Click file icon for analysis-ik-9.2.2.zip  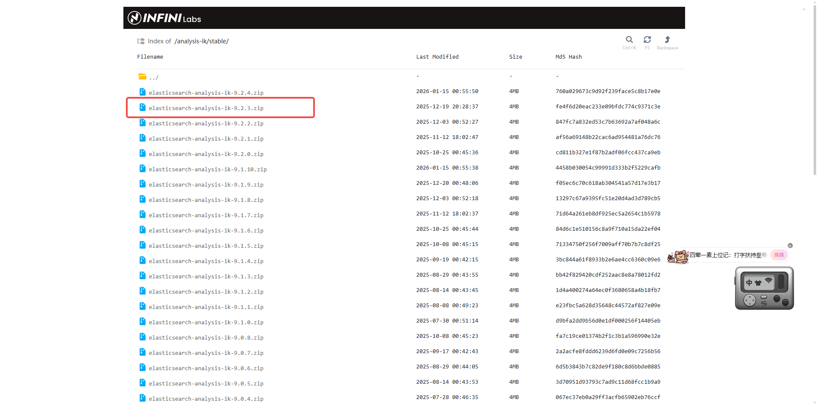(143, 122)
